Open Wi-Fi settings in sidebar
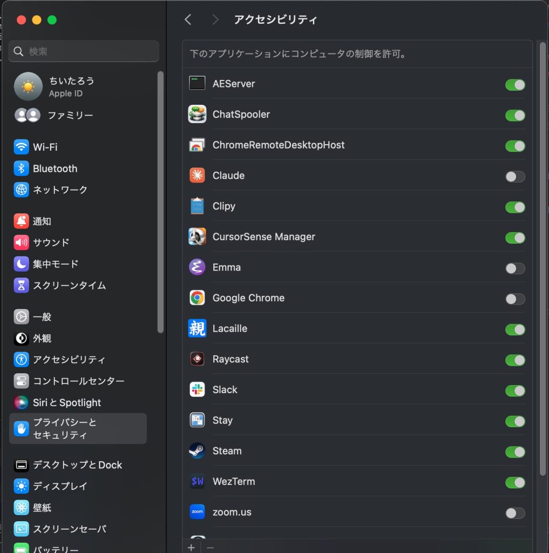 pos(78,147)
